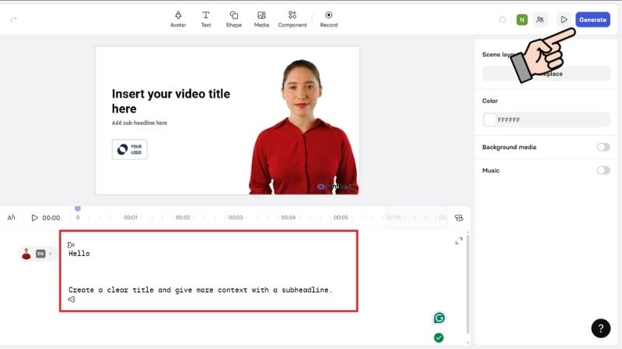
Task: Start a Record session
Action: tap(329, 19)
